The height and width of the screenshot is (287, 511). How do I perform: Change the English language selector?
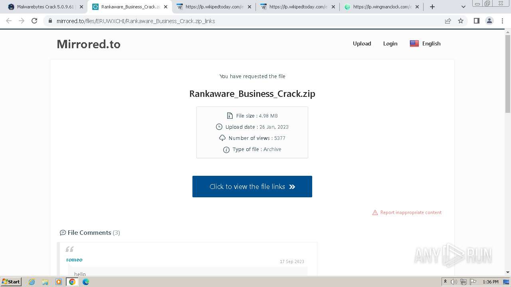click(425, 43)
